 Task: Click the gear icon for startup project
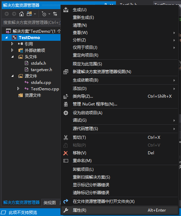point(66,113)
